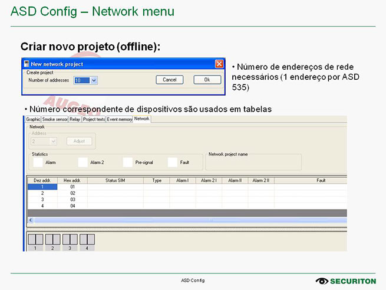Click the Status SIM column header
The width and height of the screenshot is (386, 290).
(115, 180)
